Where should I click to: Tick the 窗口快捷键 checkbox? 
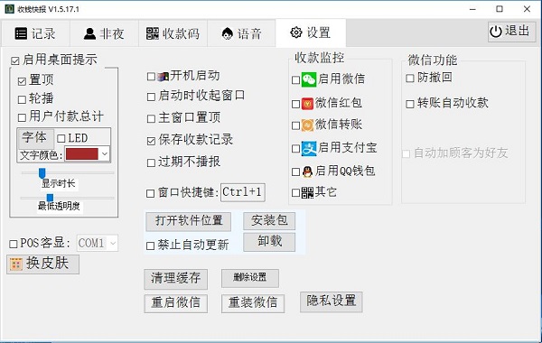coord(150,193)
